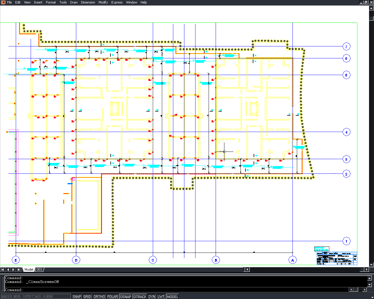Toggle OSNAP object snap
This screenshot has height=299, width=374.
pos(126,296)
